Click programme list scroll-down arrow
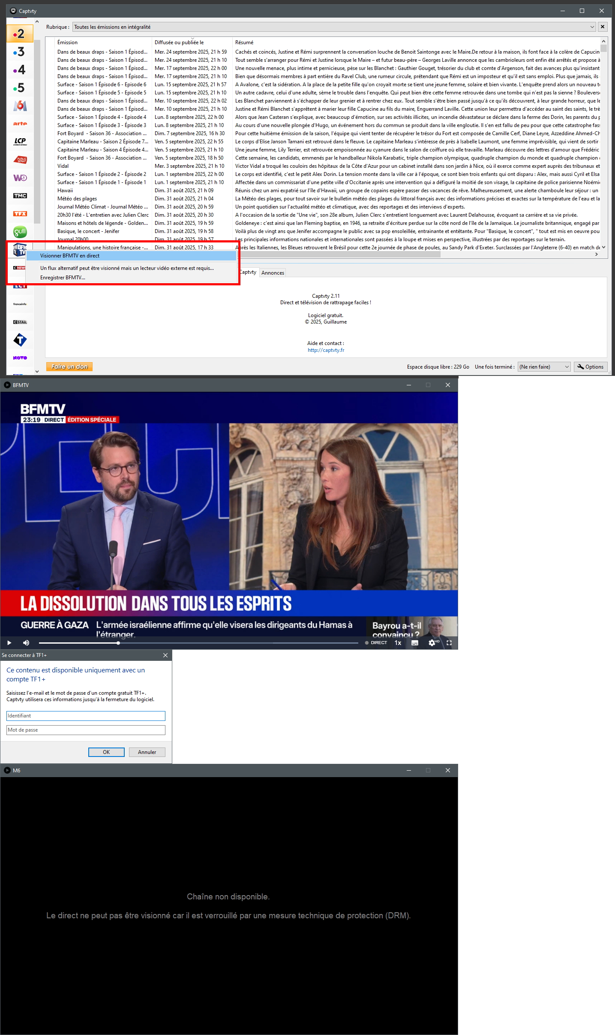 [603, 247]
